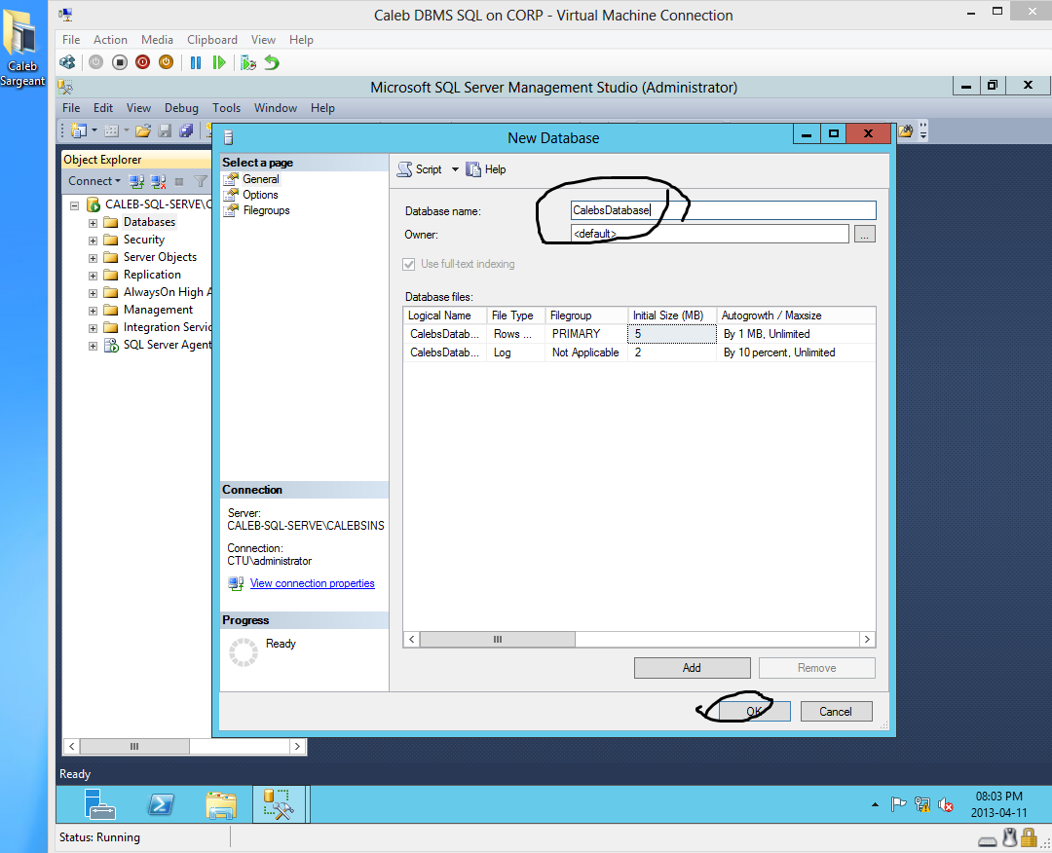Expand the Management tree node
The height and width of the screenshot is (853, 1052).
(94, 311)
